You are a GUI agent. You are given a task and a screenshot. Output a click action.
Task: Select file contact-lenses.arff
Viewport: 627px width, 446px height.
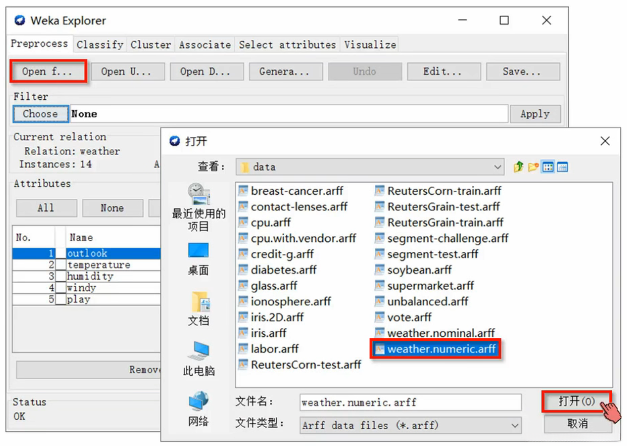coord(293,207)
